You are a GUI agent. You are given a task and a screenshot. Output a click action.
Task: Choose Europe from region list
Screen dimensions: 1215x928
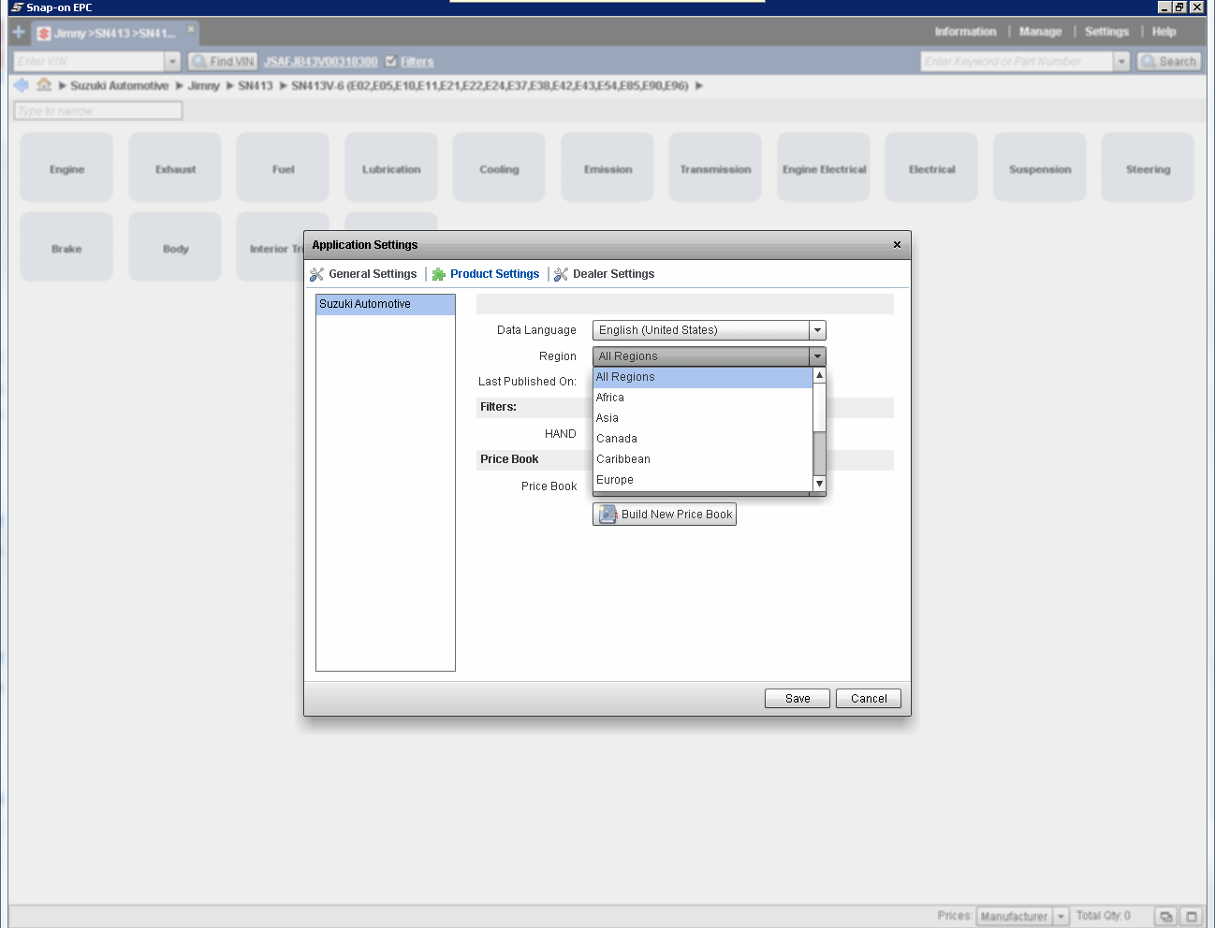703,480
